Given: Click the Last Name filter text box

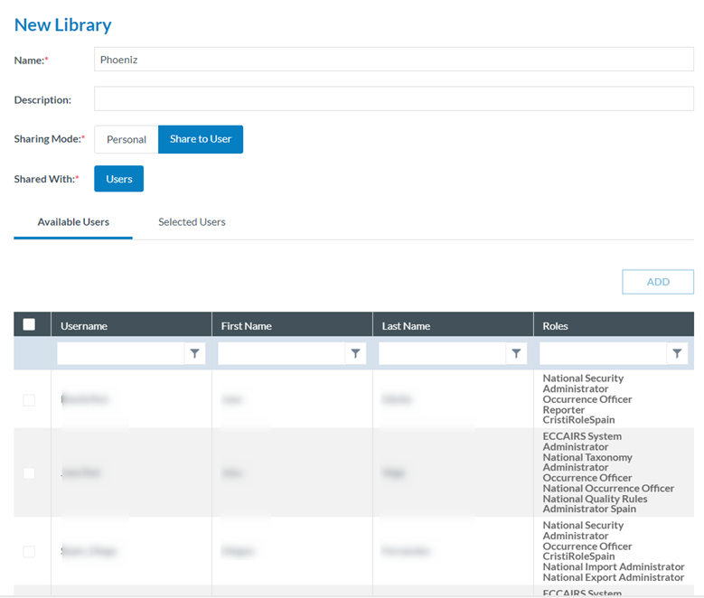Looking at the screenshot, I should [x=442, y=354].
